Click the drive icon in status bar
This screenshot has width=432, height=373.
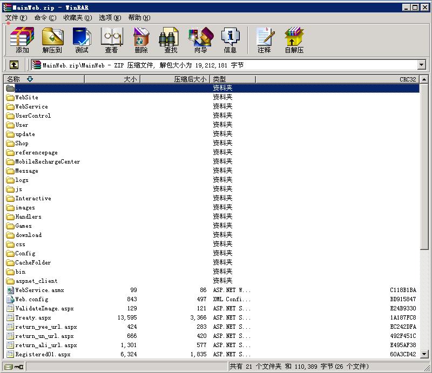point(9,367)
